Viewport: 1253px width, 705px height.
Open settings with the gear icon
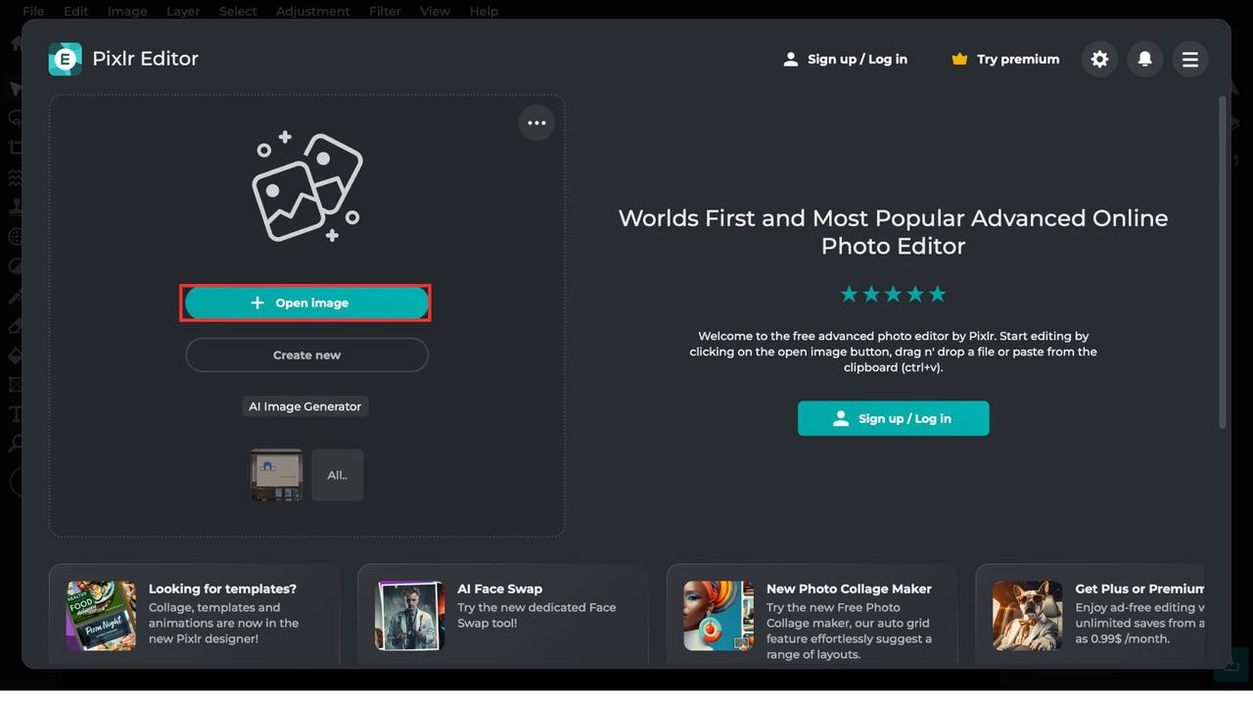click(x=1099, y=59)
